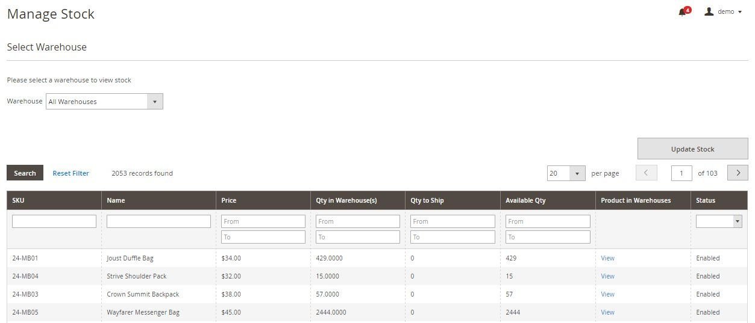Focus the Name filter field
The image size is (755, 323).
pos(158,221)
